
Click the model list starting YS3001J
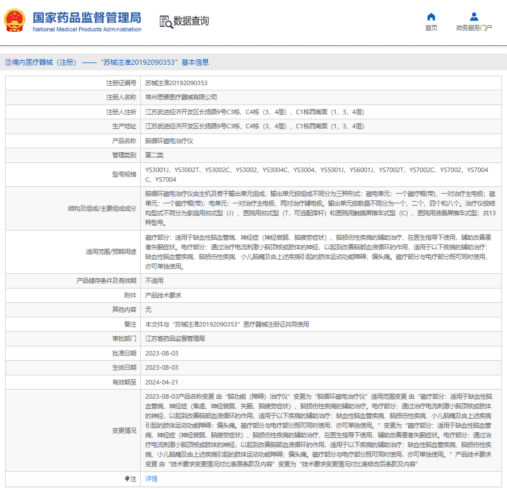pyautogui.click(x=317, y=175)
